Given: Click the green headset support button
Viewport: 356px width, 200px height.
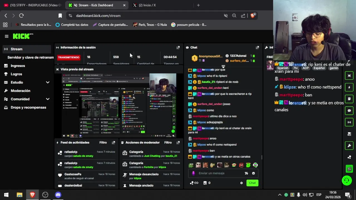Looking at the screenshot, I should tap(347, 180).
